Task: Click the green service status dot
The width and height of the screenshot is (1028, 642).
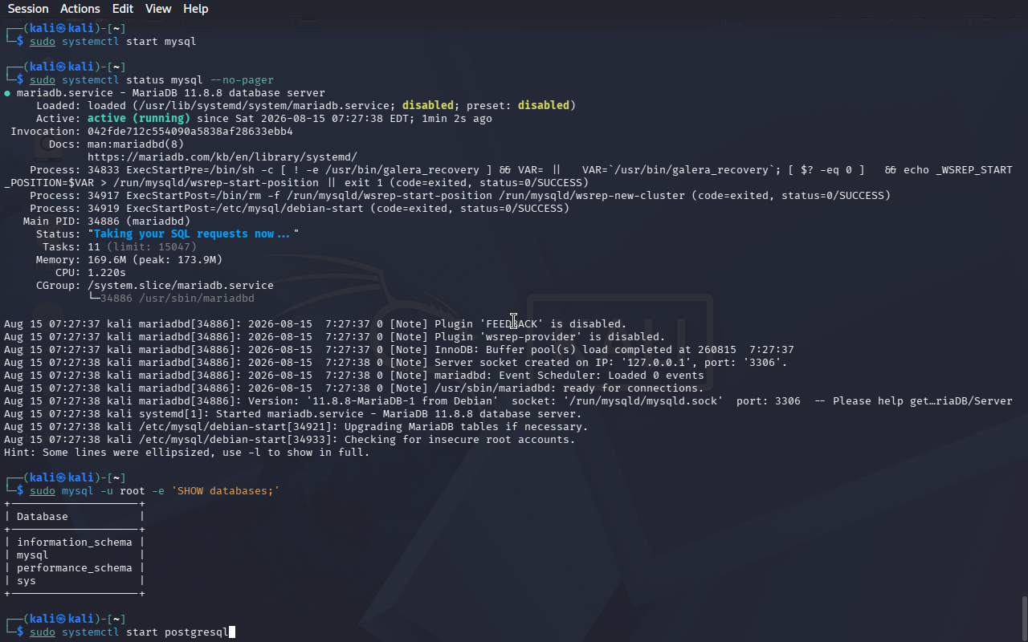Action: click(x=7, y=93)
